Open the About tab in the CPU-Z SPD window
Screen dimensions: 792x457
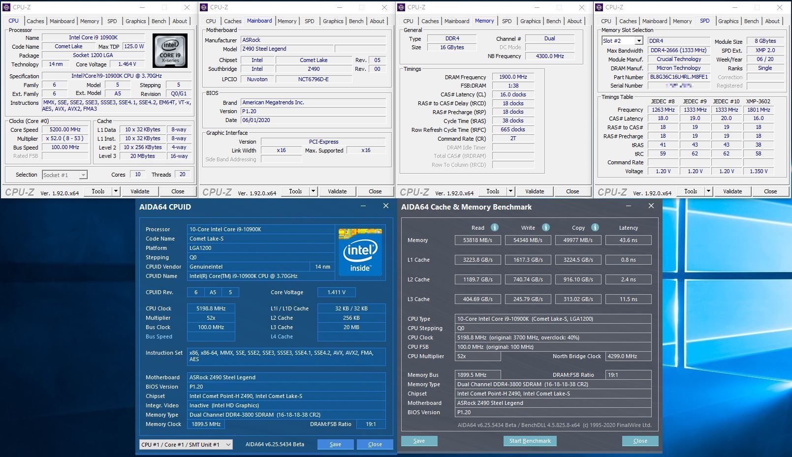click(x=772, y=21)
